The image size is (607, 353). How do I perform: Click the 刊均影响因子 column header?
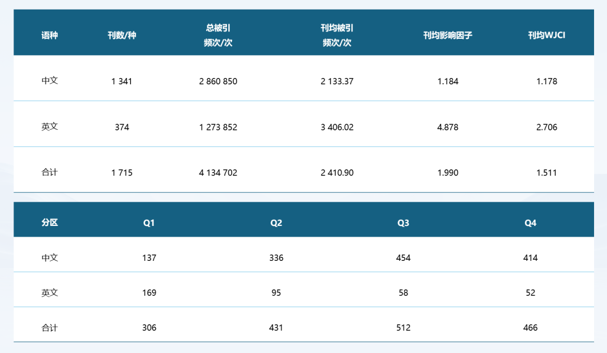pos(447,35)
